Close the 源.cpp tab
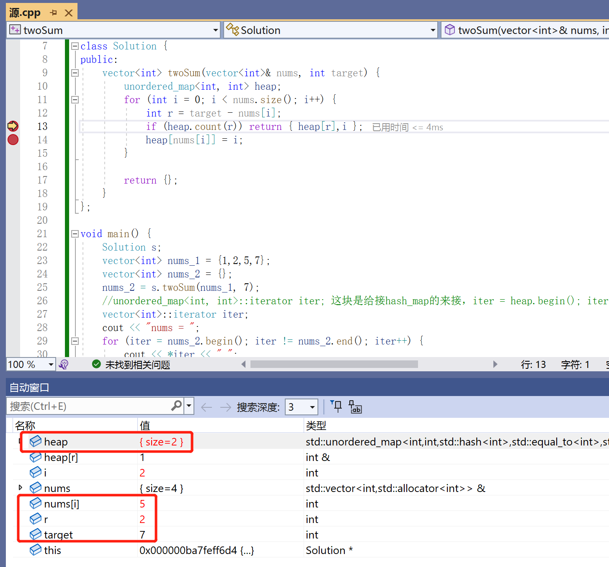This screenshot has width=609, height=567. click(69, 13)
